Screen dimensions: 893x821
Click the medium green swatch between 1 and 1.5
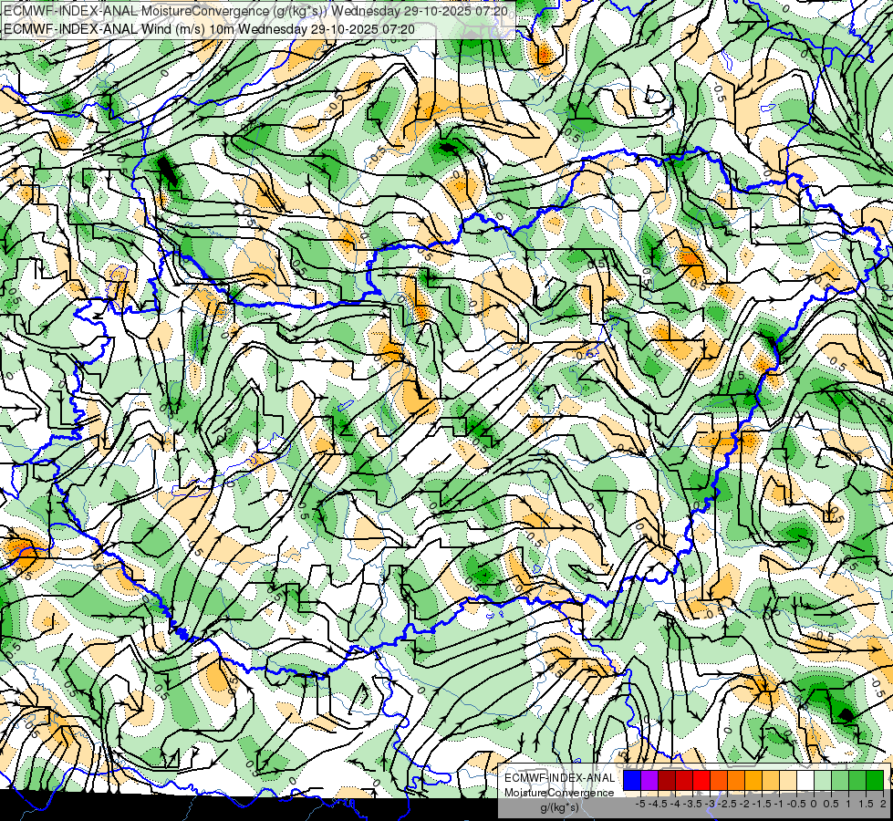[857, 781]
